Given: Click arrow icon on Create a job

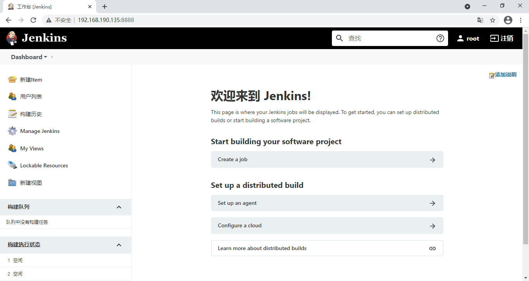Looking at the screenshot, I should [433, 160].
